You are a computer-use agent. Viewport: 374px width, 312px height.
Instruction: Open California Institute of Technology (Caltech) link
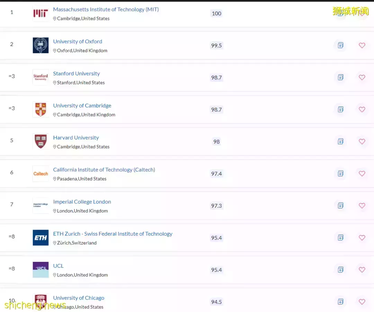tap(104, 169)
